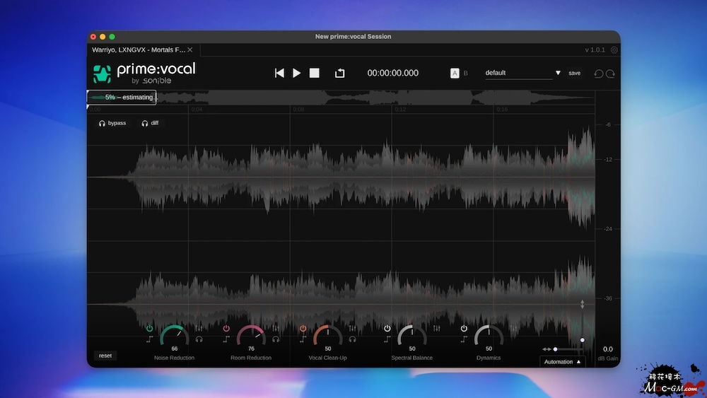
Task: Click Spectral Balance automation step icon
Action: (x=387, y=339)
